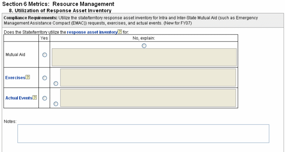The width and height of the screenshot is (285, 152).
Task: Focus the Actual Events explanation text box
Action: pos(148,98)
